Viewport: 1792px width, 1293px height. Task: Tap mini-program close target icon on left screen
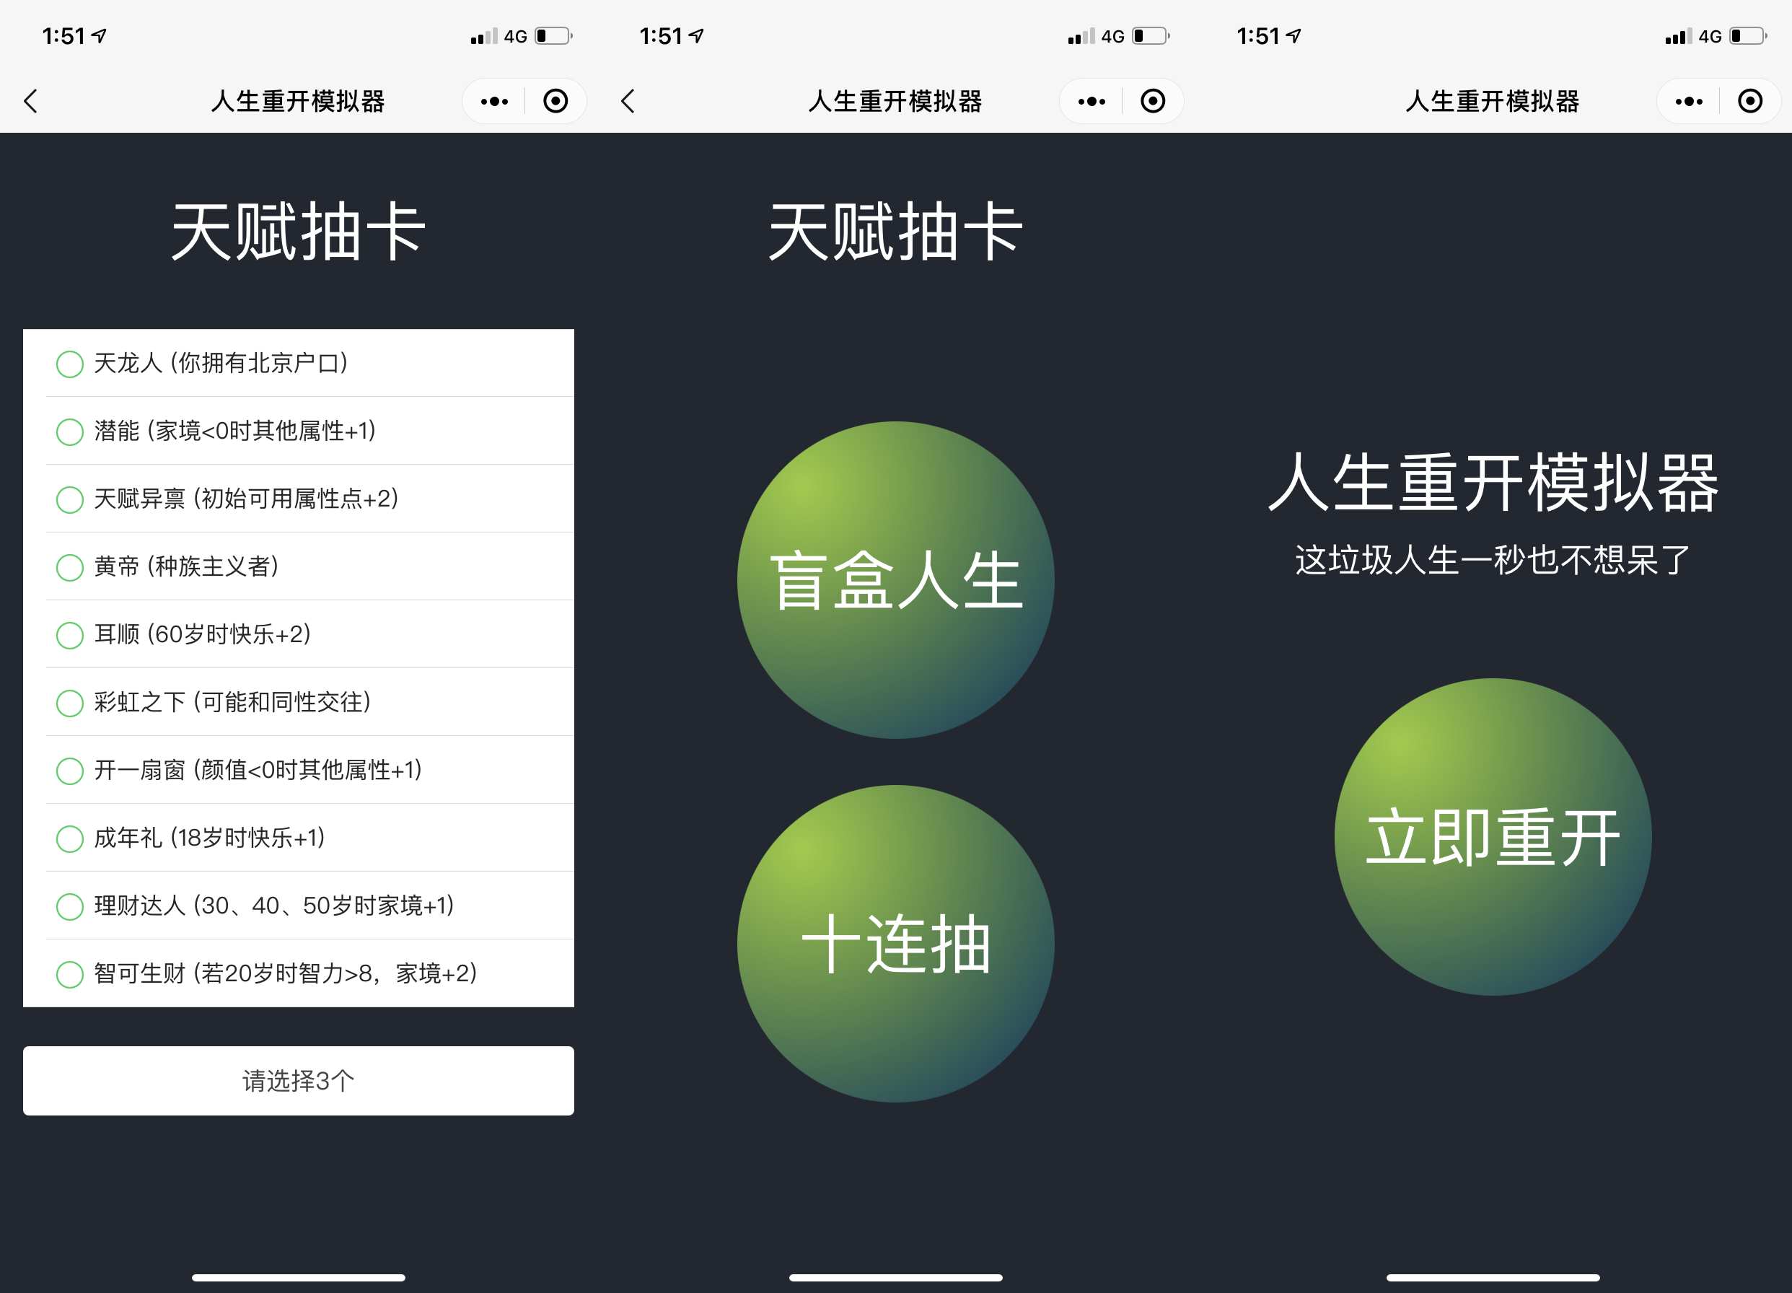(555, 101)
